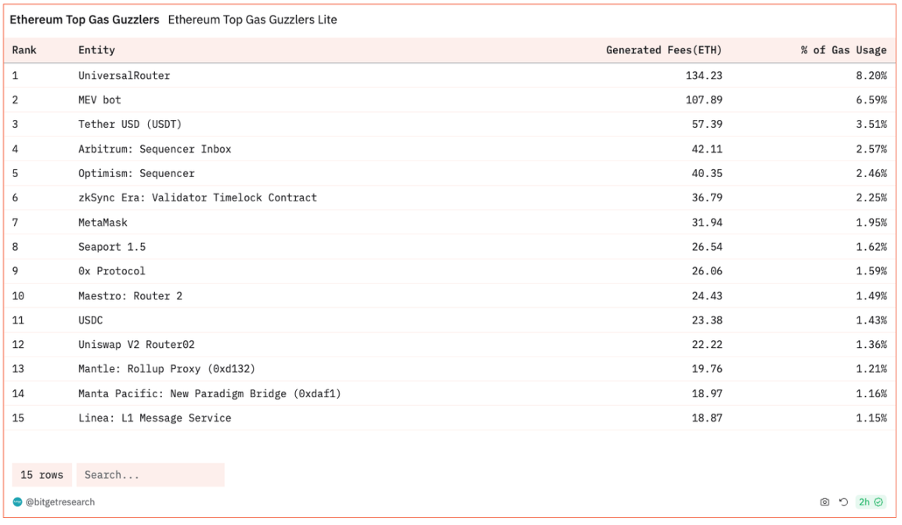Click the bitgetresearch avatar icon
902x525 pixels.
pos(18,502)
